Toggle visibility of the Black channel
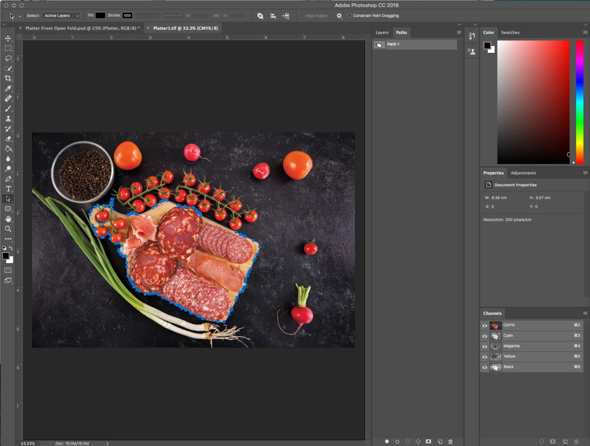This screenshot has width=590, height=446. [485, 367]
